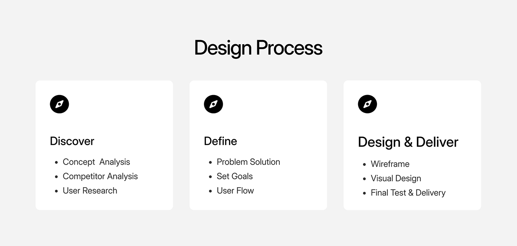
Task: Select the Wireframe list item
Action: tap(390, 164)
